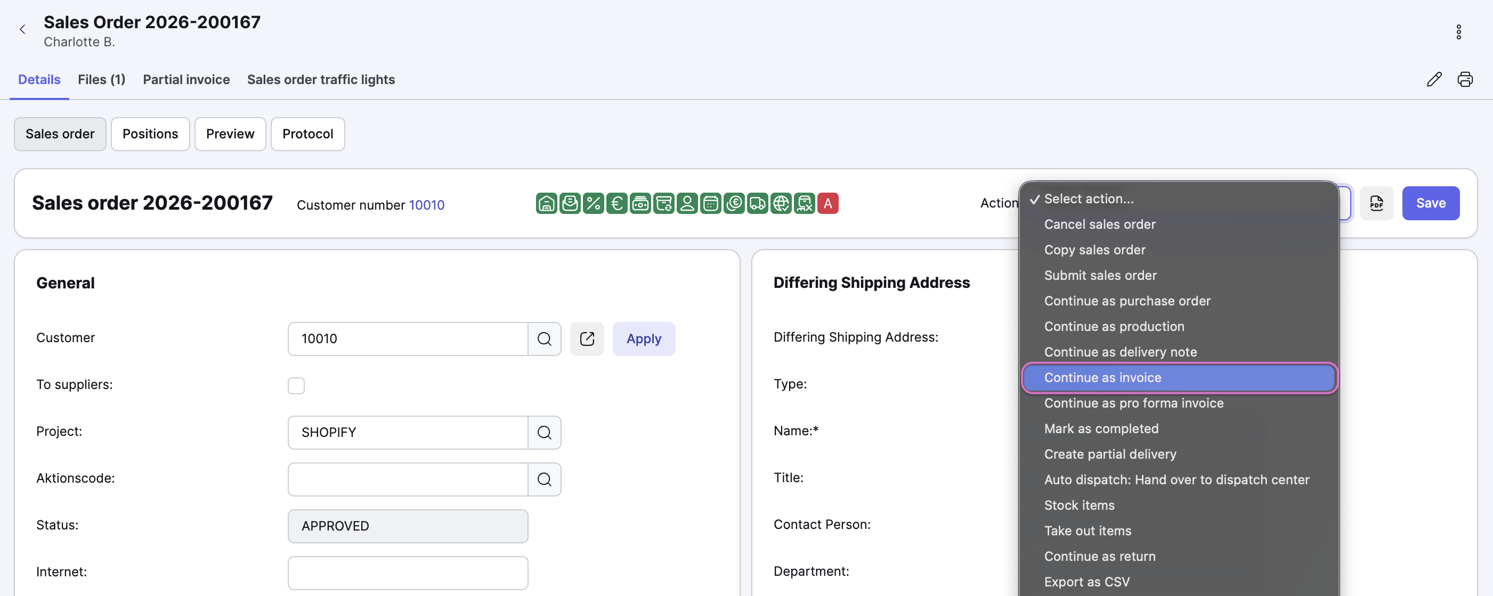The image size is (1493, 596).
Task: Open the Files (1) tab
Action: [x=101, y=79]
